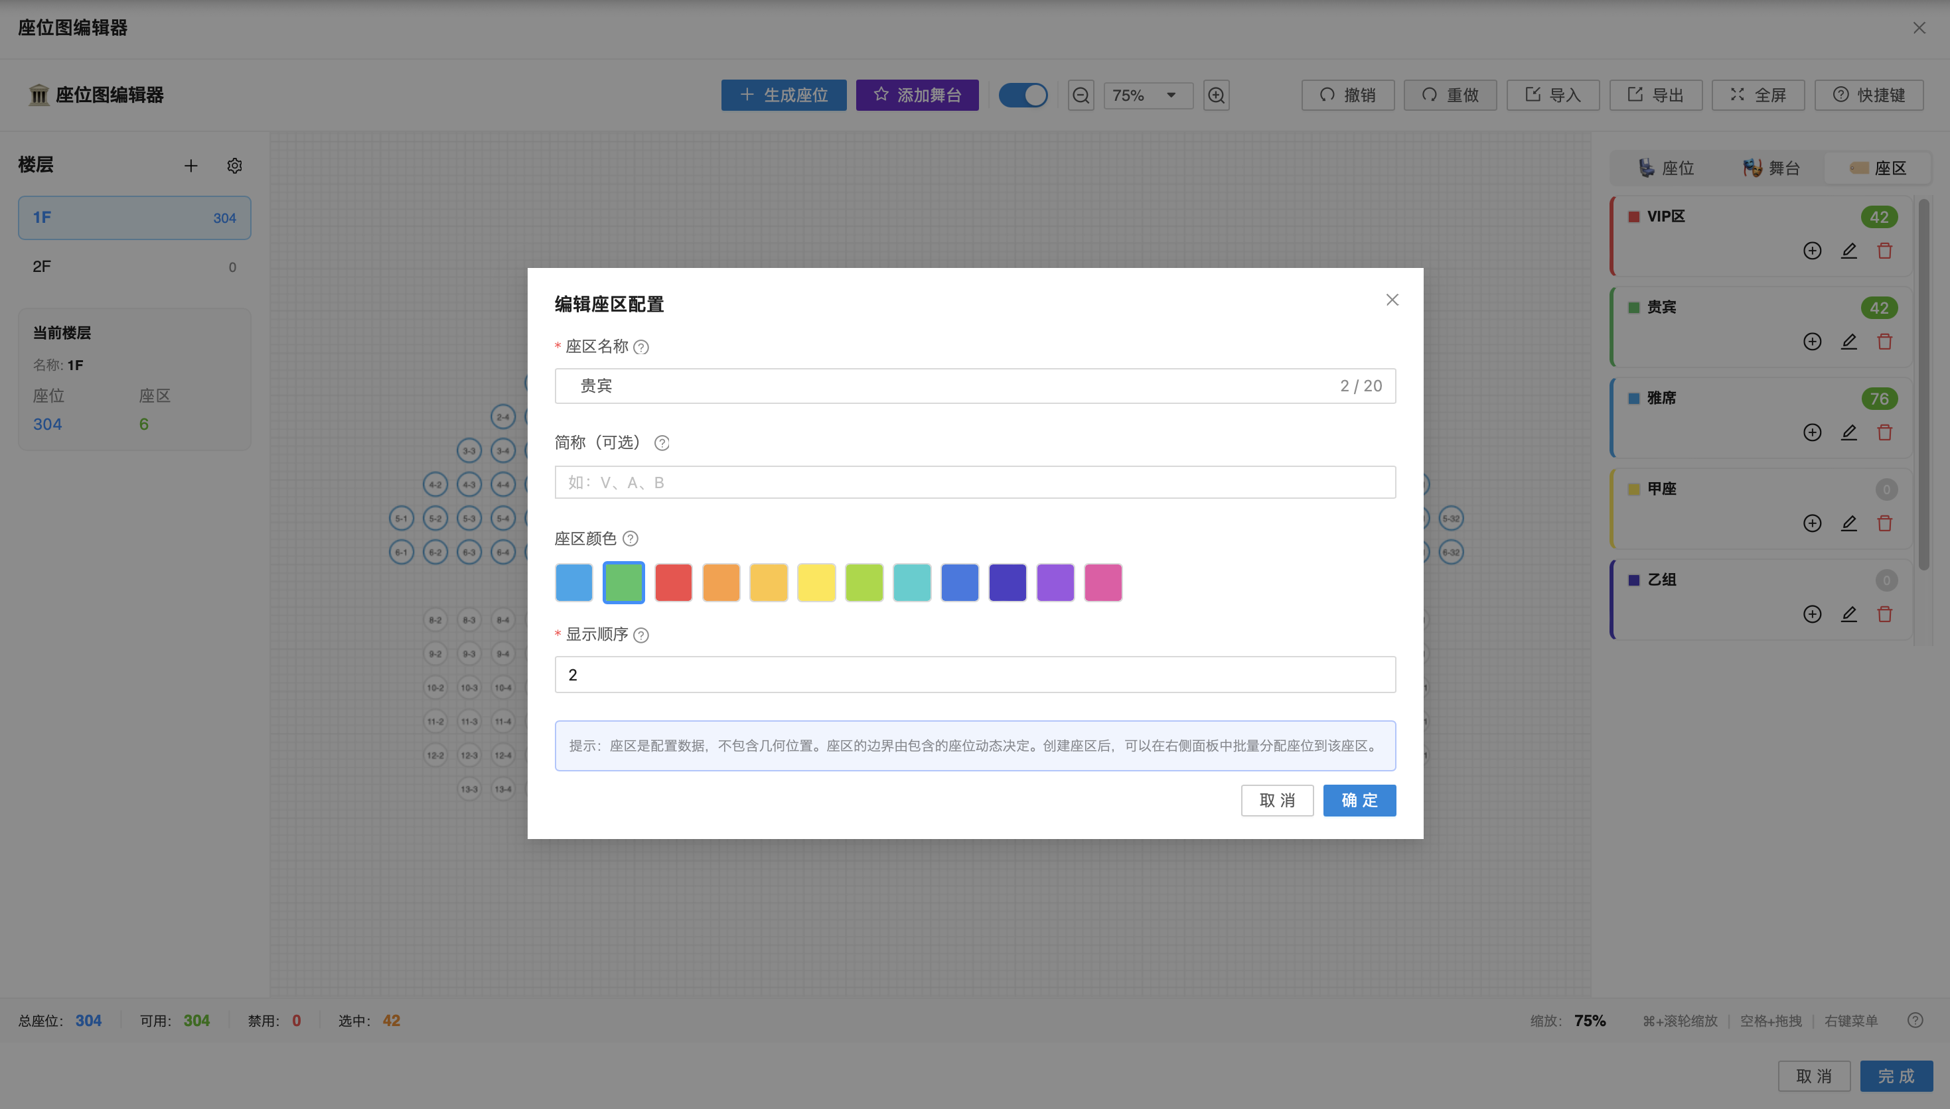Click help icon next to 座区名称
This screenshot has width=1950, height=1109.
[642, 348]
